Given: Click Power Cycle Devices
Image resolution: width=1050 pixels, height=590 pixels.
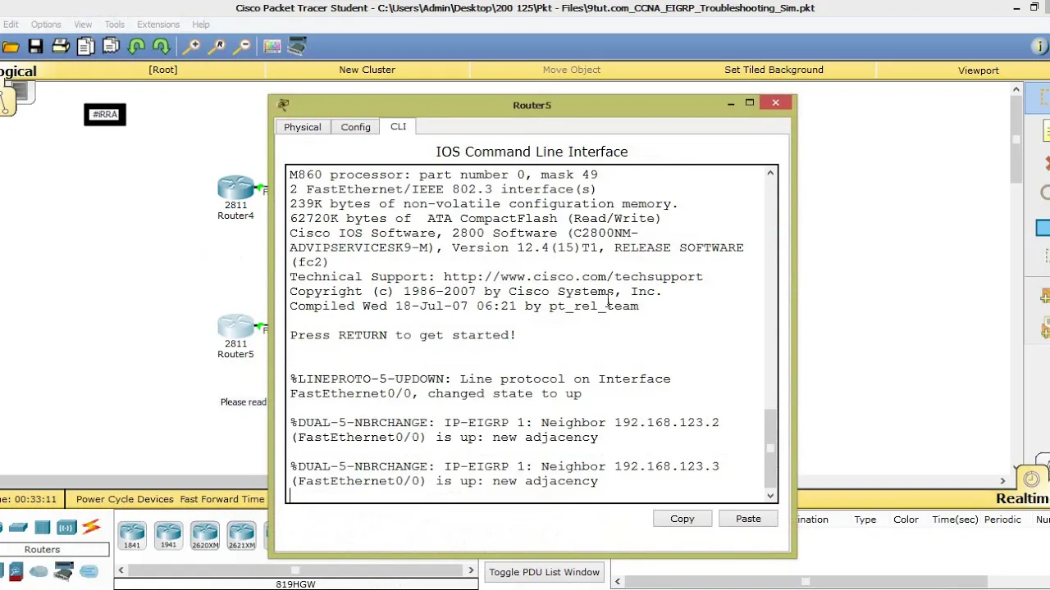Looking at the screenshot, I should (x=125, y=499).
